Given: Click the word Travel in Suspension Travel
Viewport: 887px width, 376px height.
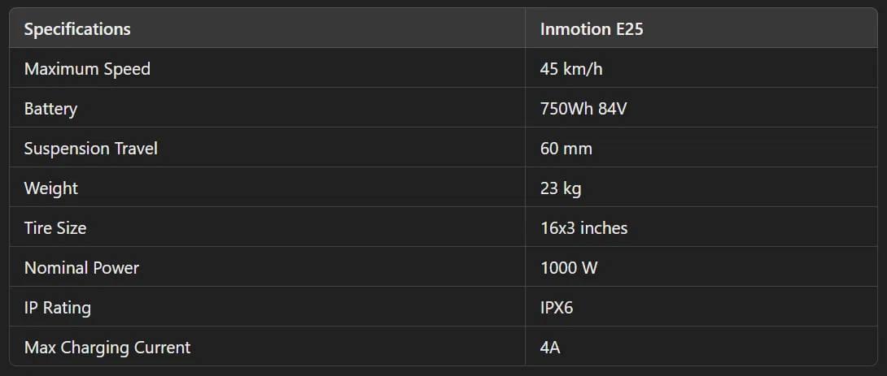Looking at the screenshot, I should pos(137,149).
